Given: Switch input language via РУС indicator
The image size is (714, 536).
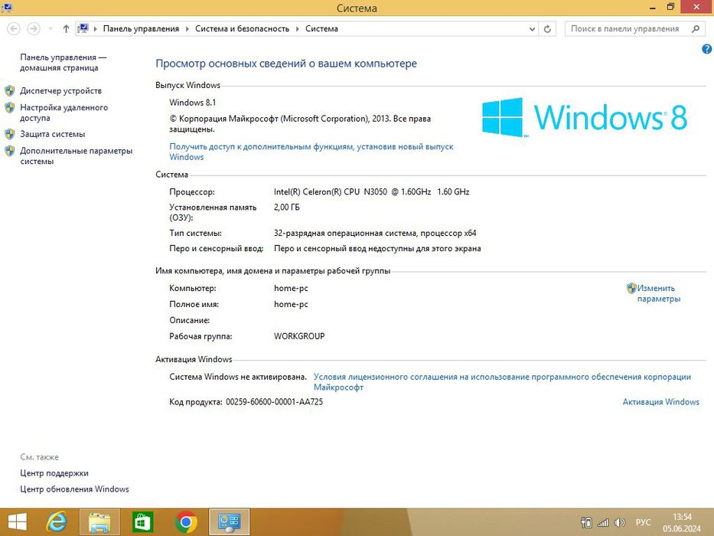Looking at the screenshot, I should click(x=643, y=523).
